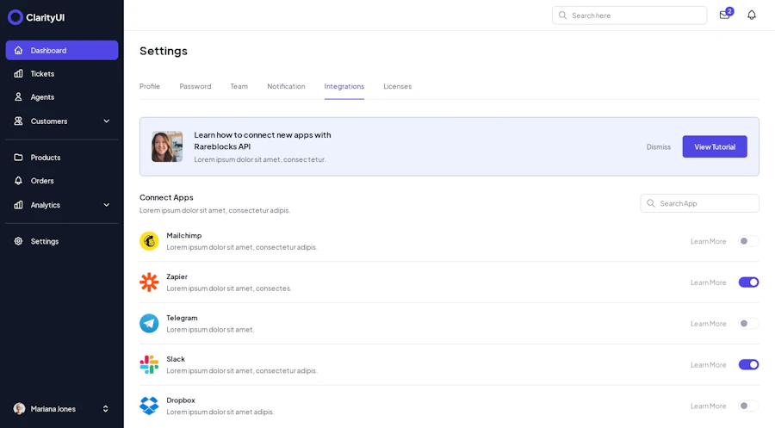775x428 pixels.
Task: Click the Slack logo icon
Action: (149, 365)
